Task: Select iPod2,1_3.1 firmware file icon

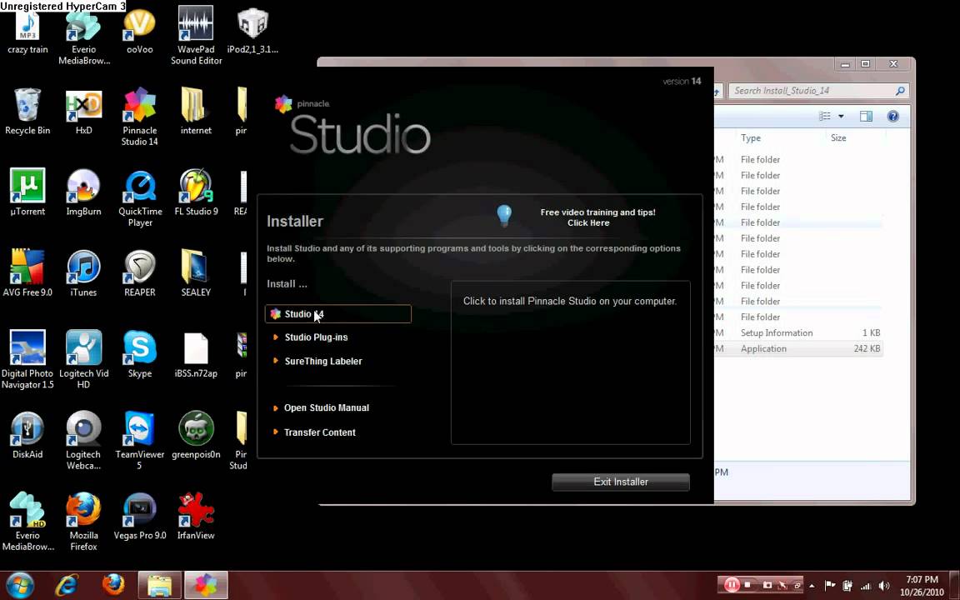Action: 252,32
